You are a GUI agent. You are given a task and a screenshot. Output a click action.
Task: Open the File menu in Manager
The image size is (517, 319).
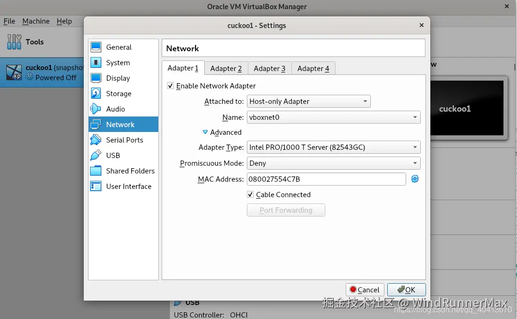click(9, 21)
